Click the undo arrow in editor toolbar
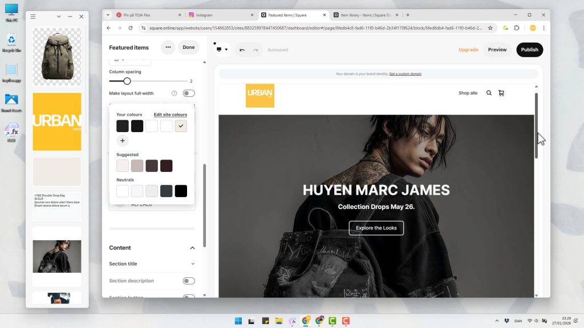This screenshot has width=584, height=328. pos(242,50)
